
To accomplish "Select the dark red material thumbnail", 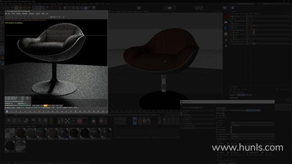I will (x=21, y=133).
